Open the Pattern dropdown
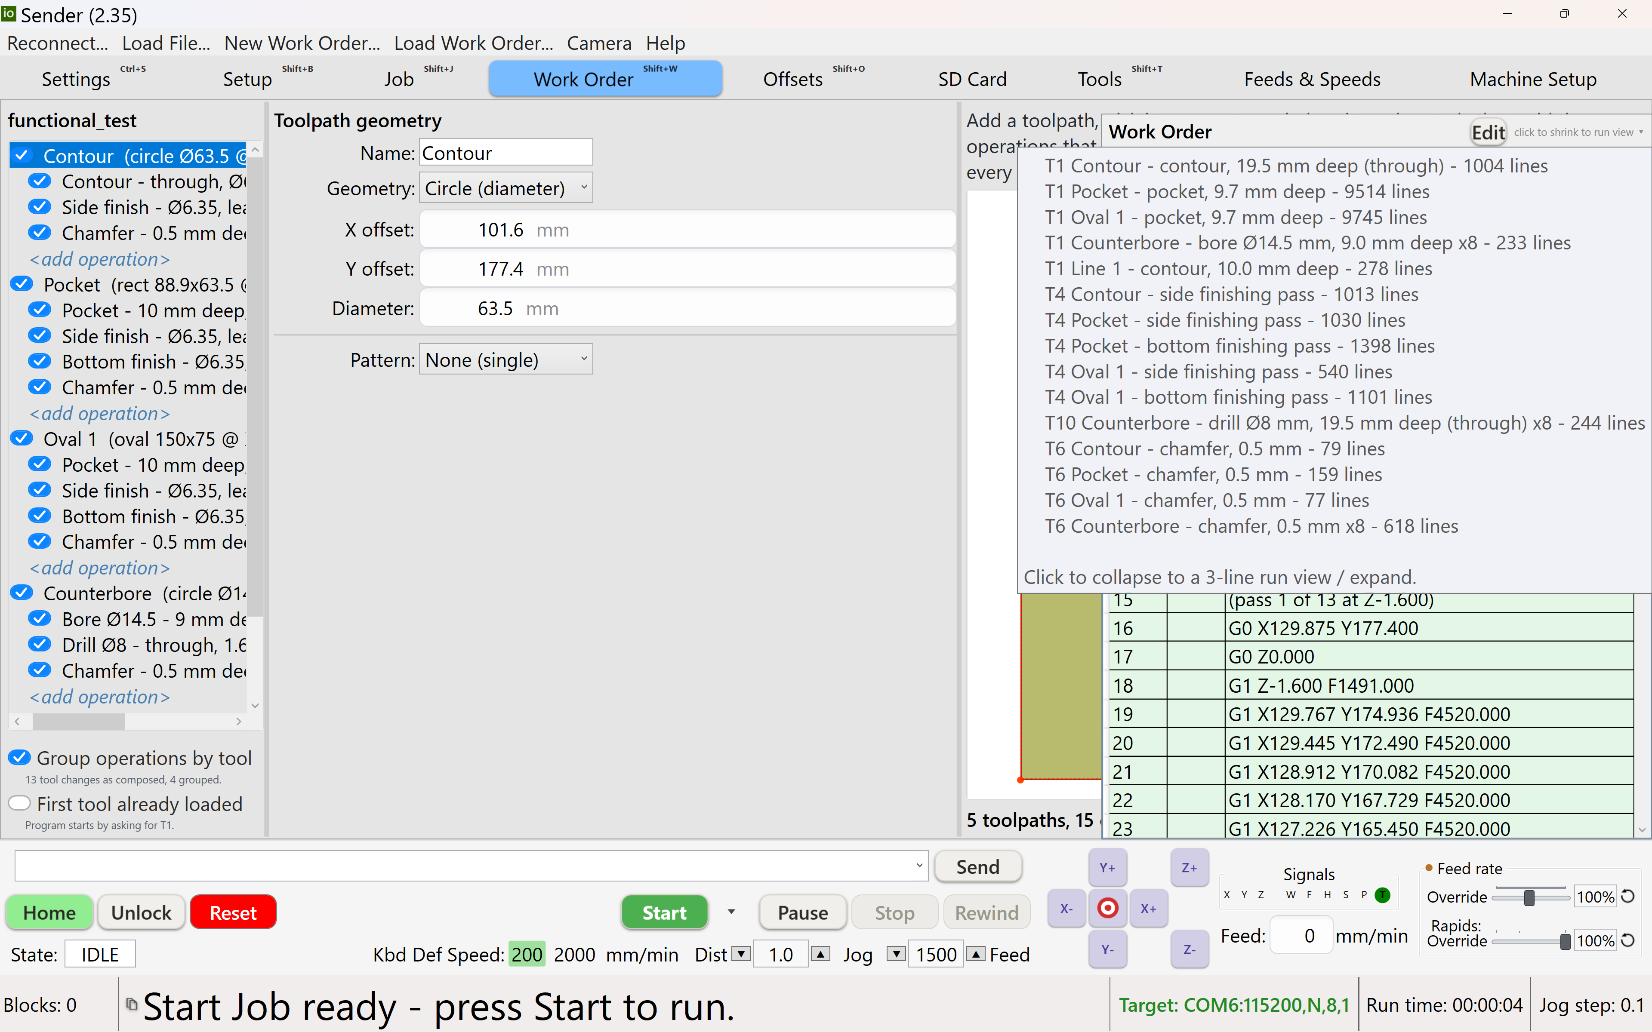1652x1032 pixels. click(x=505, y=360)
